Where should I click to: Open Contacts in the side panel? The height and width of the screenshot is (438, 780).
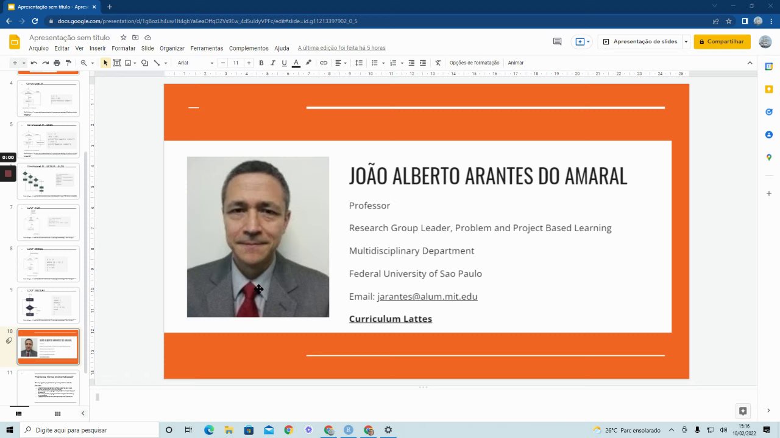point(769,134)
